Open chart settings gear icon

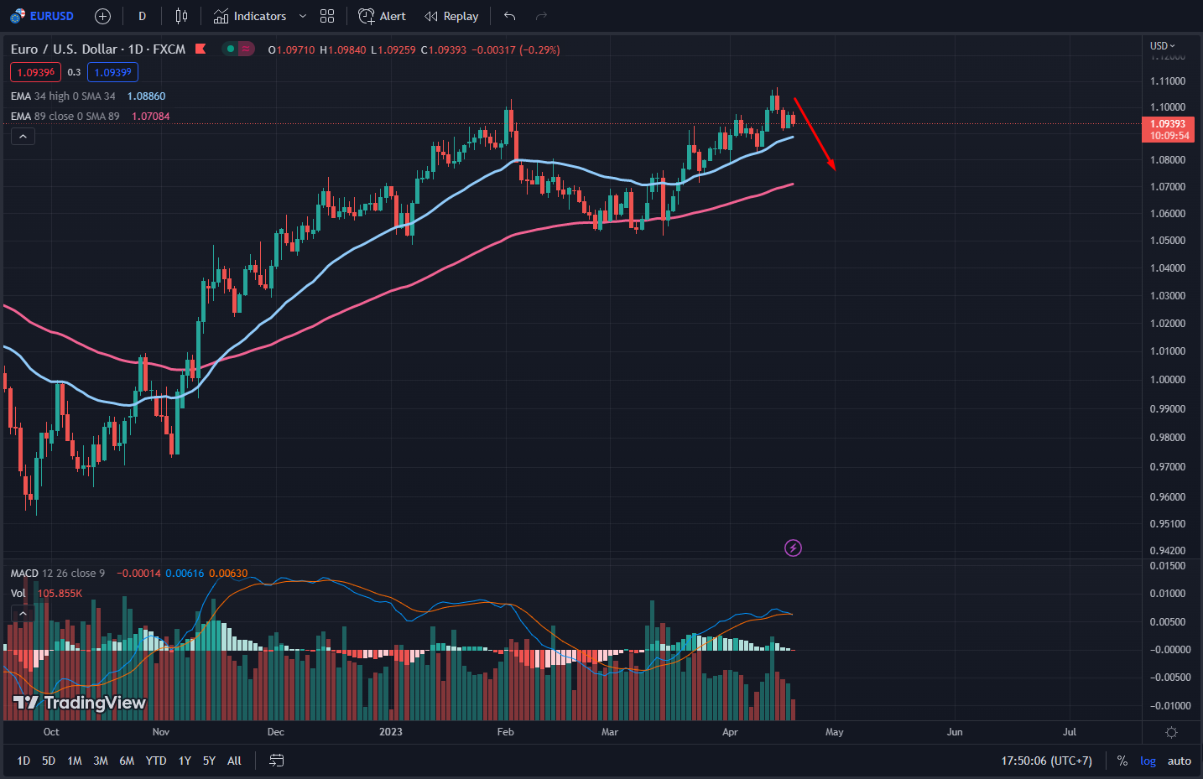pos(1171,732)
